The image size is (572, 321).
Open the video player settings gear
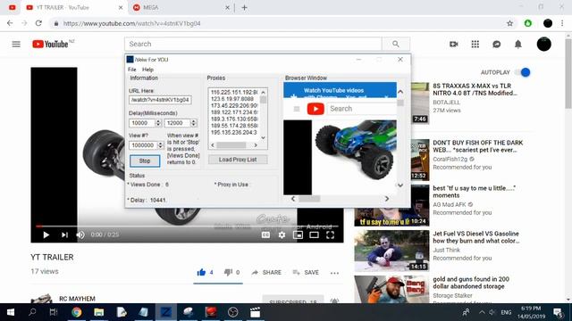coord(282,235)
